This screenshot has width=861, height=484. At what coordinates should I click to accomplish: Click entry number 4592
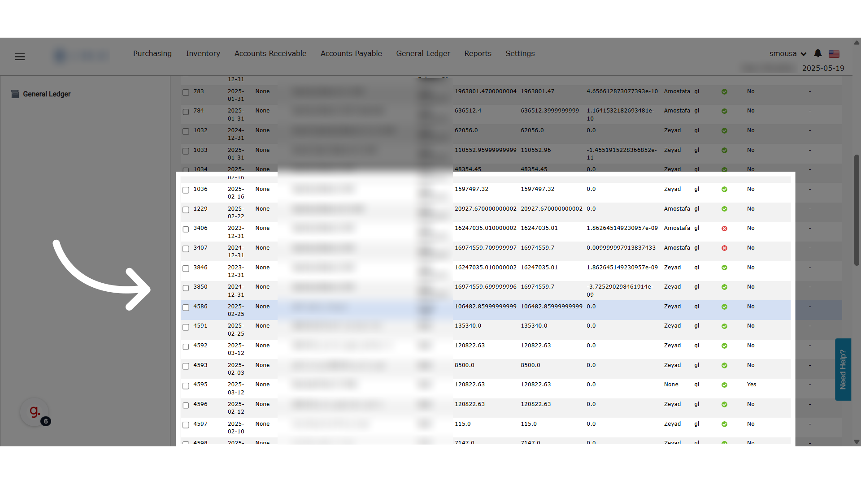coord(200,346)
